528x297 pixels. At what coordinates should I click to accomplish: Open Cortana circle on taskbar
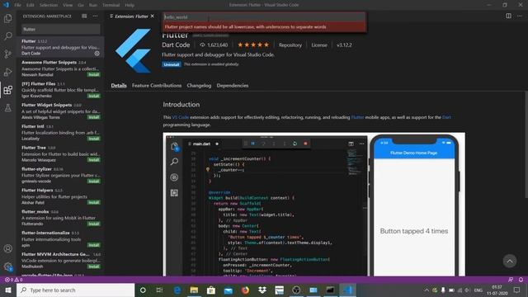pos(143,290)
